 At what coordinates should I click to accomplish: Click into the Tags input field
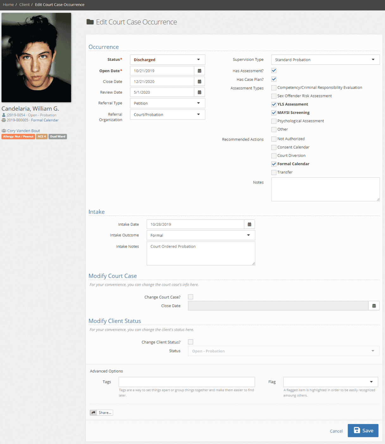point(187,382)
